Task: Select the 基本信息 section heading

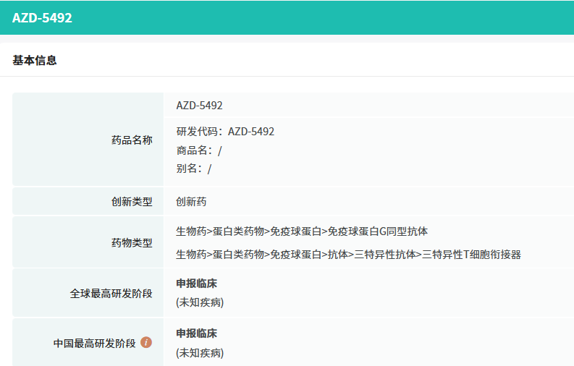Action: tap(35, 61)
